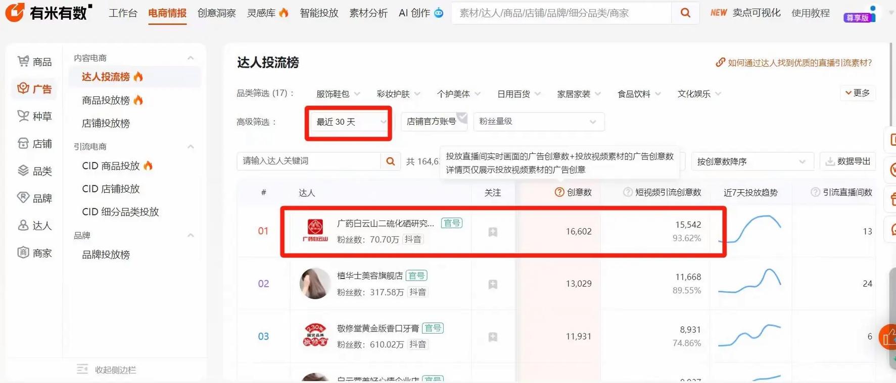896x383 pixels.
Task: Open the 智能投放 tab
Action: (319, 13)
